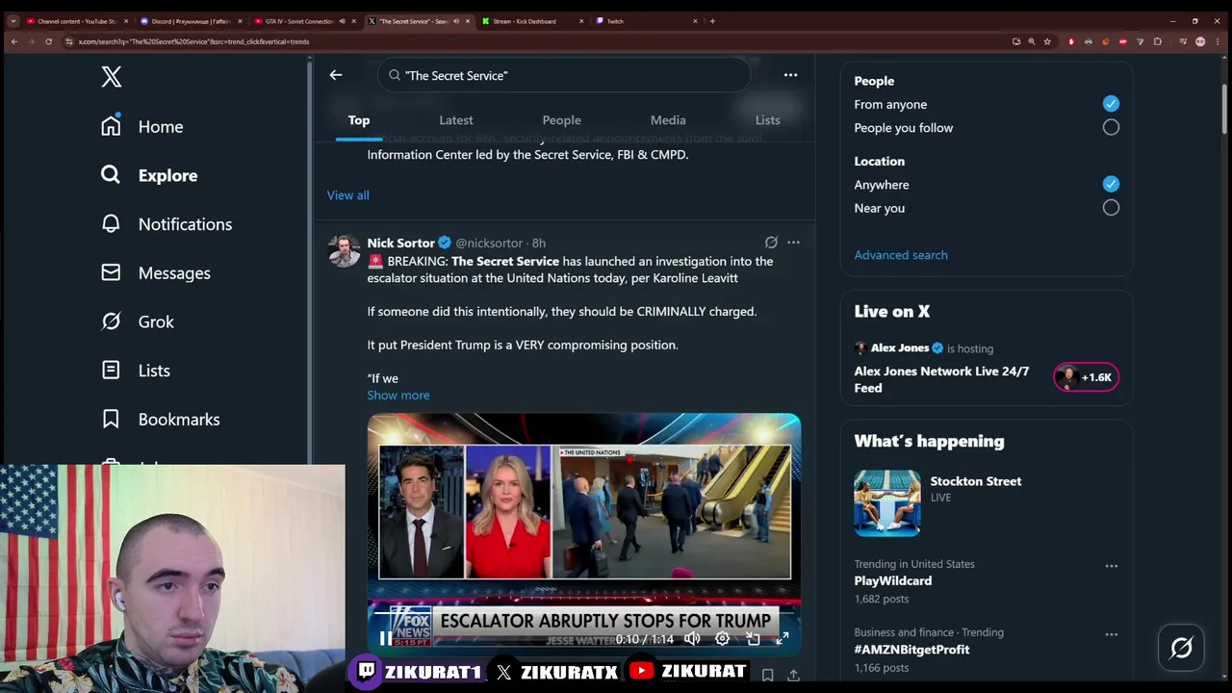Select the Anywhere location option
This screenshot has height=693, width=1232.
click(x=1111, y=184)
